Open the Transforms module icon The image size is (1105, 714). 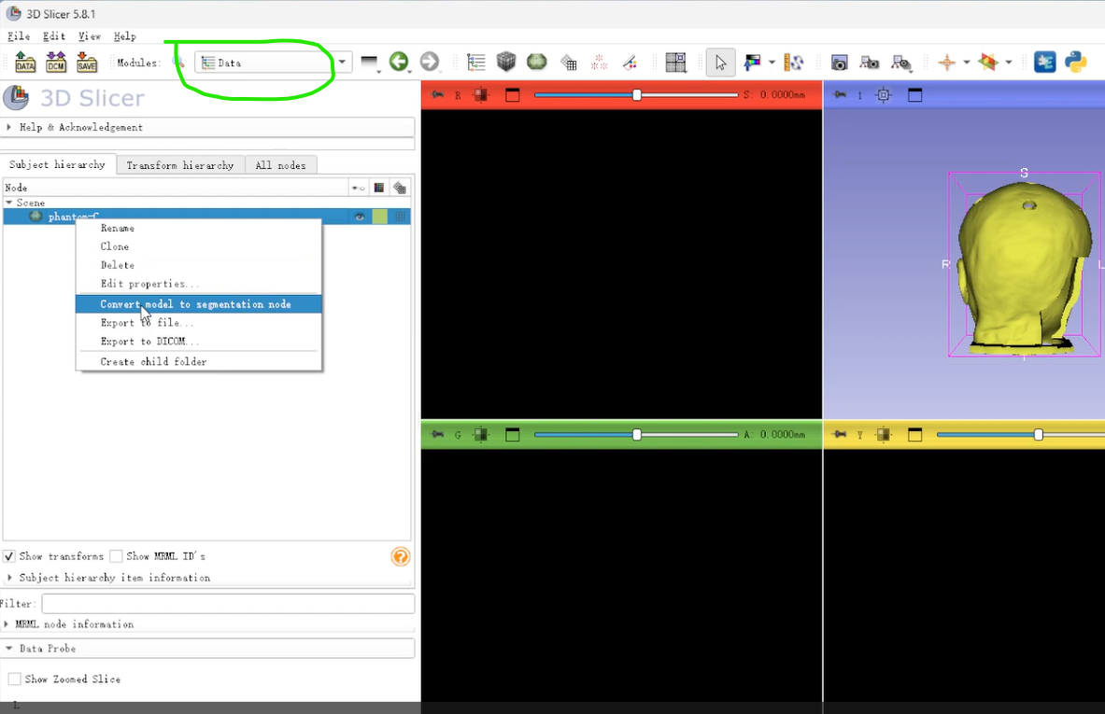pos(569,63)
